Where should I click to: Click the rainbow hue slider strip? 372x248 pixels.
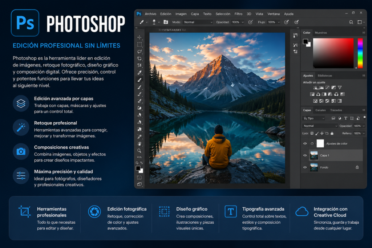coord(360,53)
